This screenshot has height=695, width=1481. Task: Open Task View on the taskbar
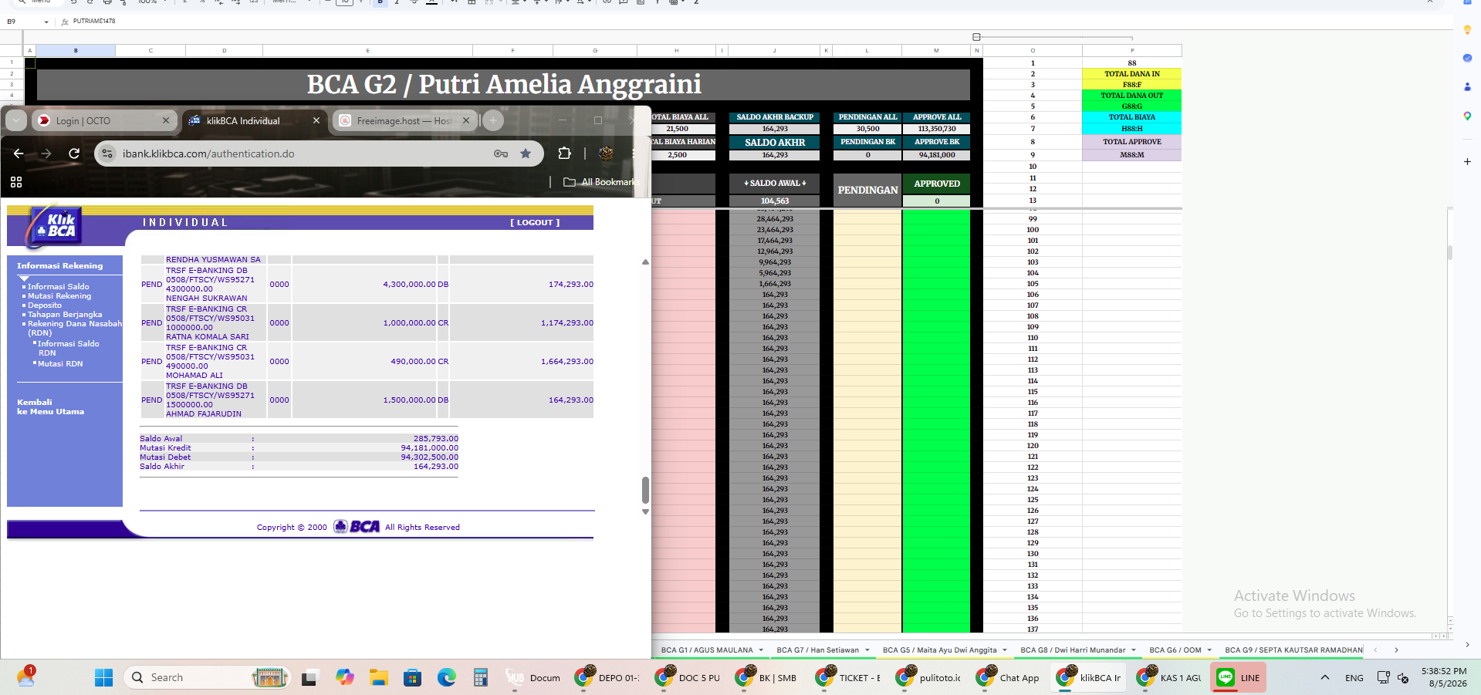coord(309,678)
